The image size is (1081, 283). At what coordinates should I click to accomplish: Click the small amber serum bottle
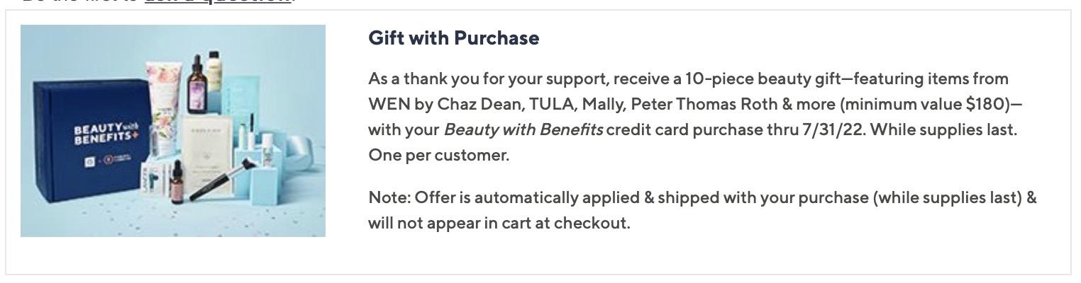click(177, 183)
